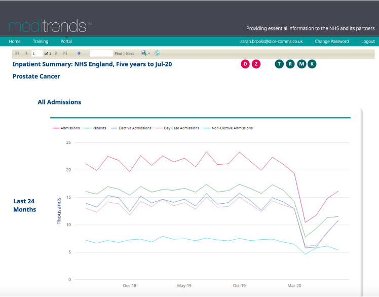379x297 pixels.
Task: Toggle Day Case Admissions legend entry
Action: coord(178,128)
